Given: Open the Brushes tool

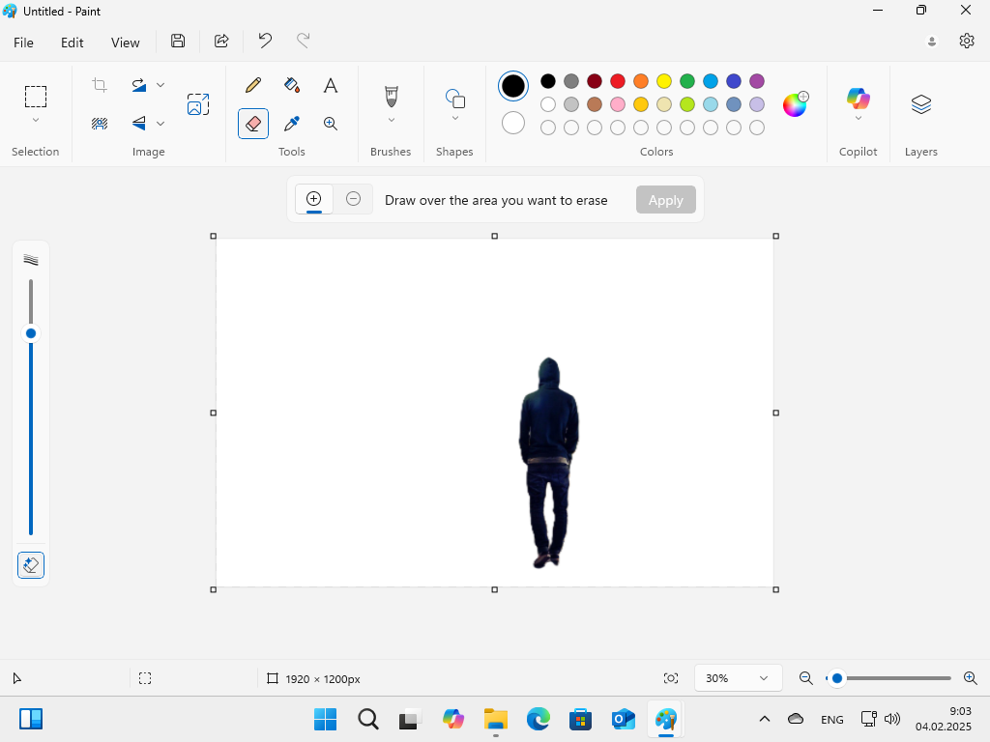Looking at the screenshot, I should point(391,97).
